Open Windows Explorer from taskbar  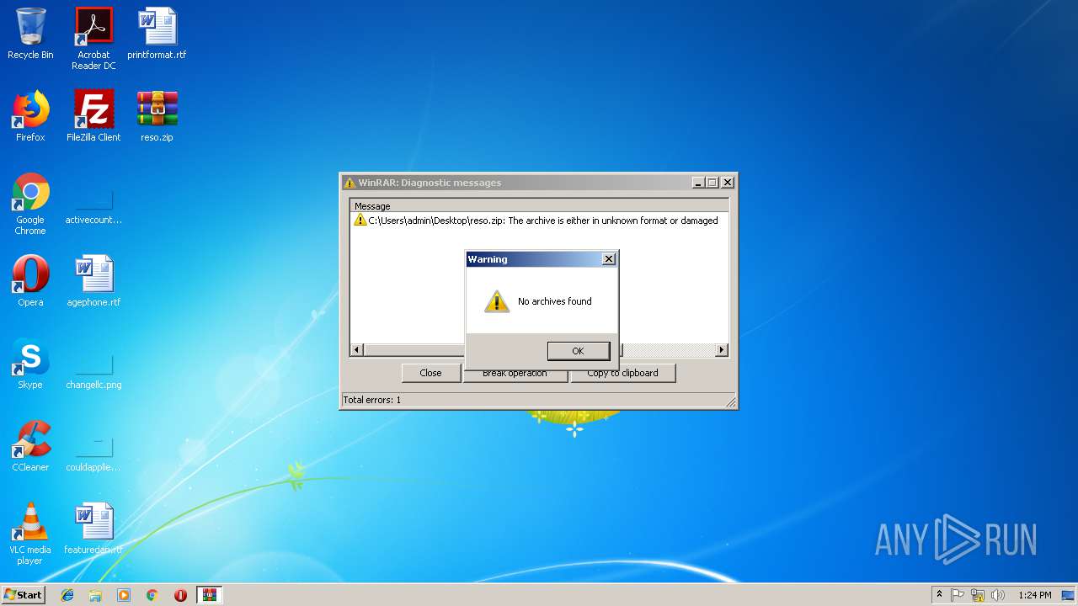pyautogui.click(x=95, y=595)
